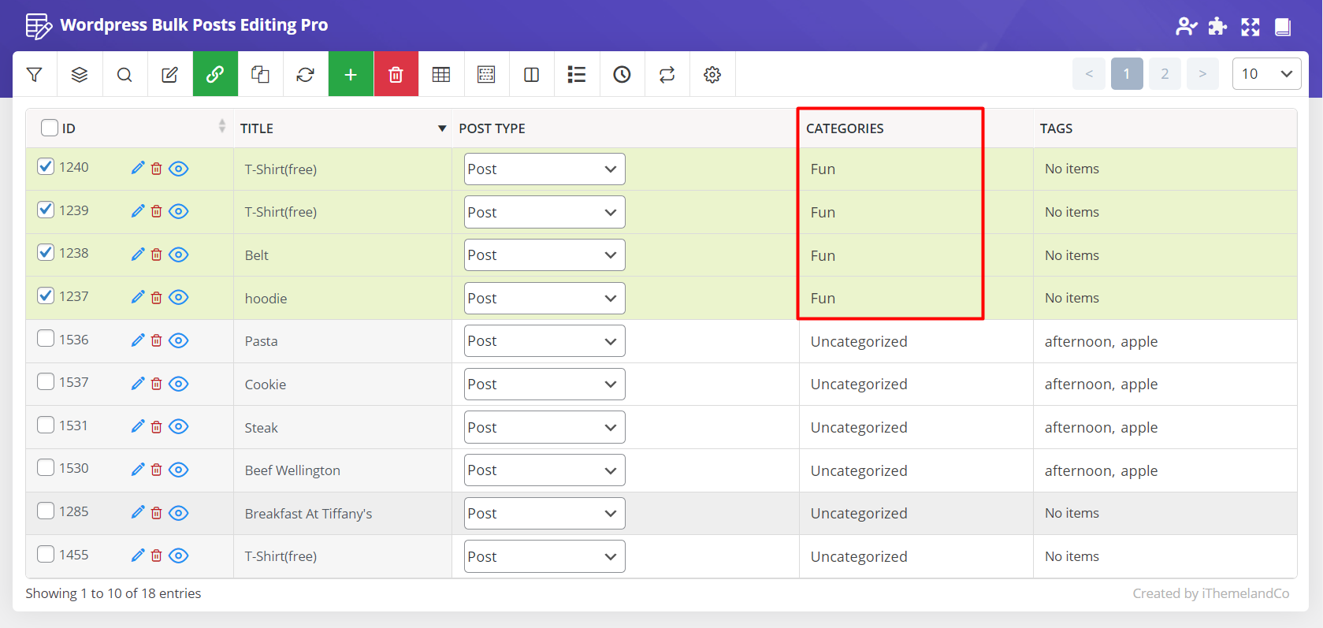The height and width of the screenshot is (628, 1323).
Task: Open the clock history icon
Action: [x=622, y=74]
